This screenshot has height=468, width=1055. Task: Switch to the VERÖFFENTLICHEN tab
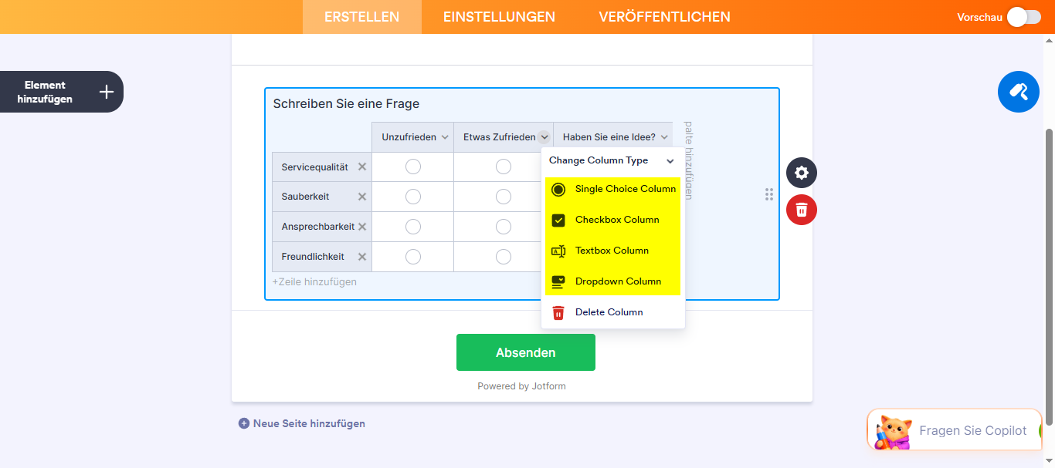(x=664, y=17)
